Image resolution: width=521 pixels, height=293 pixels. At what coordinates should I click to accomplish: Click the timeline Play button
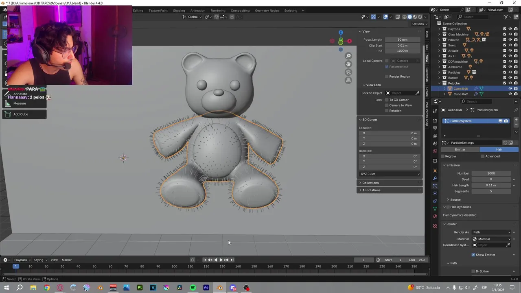tap(221, 260)
